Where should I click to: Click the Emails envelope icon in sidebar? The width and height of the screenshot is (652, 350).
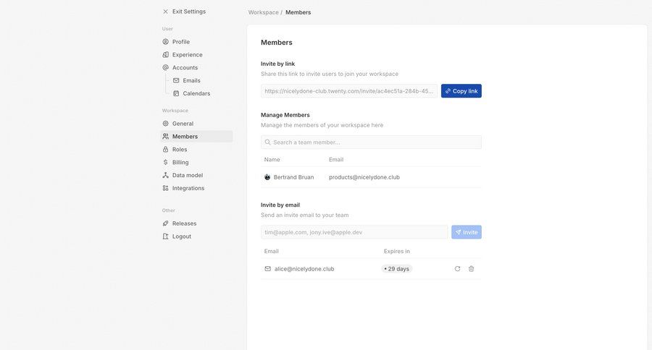pyautogui.click(x=176, y=80)
